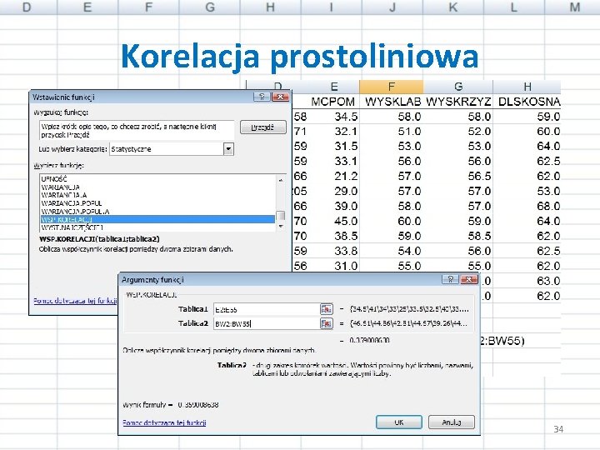Image resolution: width=600 pixels, height=450 pixels.
Task: Click cell with value 51.0
Action: [x=392, y=132]
